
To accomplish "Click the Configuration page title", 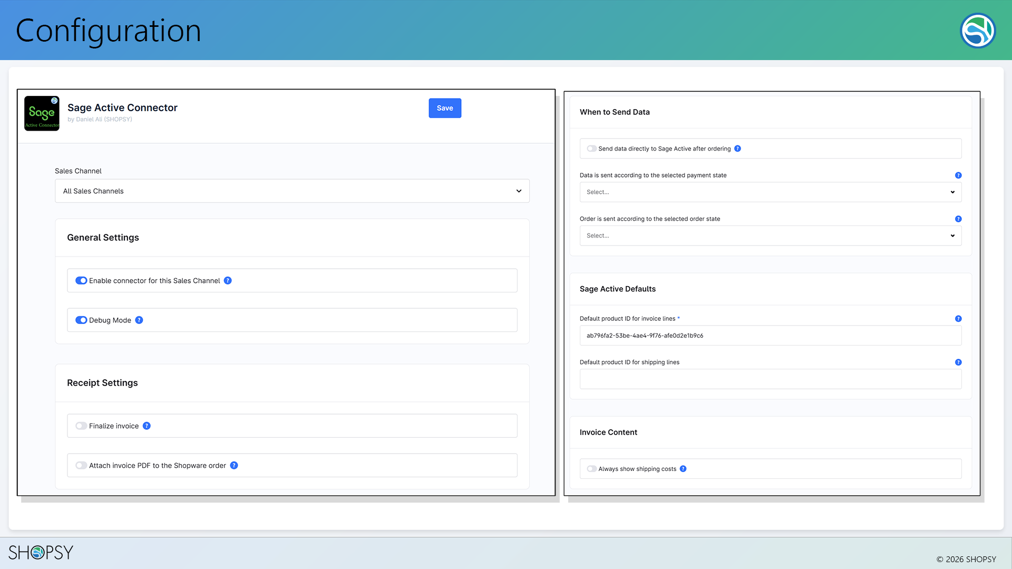I will [109, 31].
